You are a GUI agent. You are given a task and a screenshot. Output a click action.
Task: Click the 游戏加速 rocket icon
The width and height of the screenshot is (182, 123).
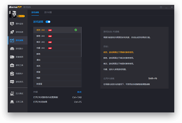12,32
